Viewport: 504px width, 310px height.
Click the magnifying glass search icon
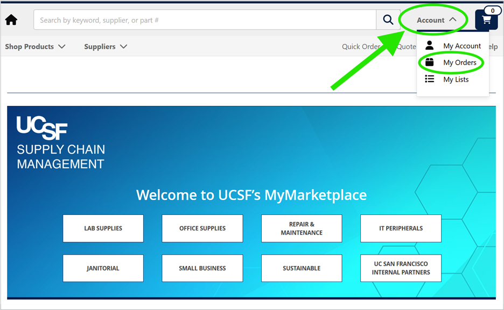tap(388, 20)
